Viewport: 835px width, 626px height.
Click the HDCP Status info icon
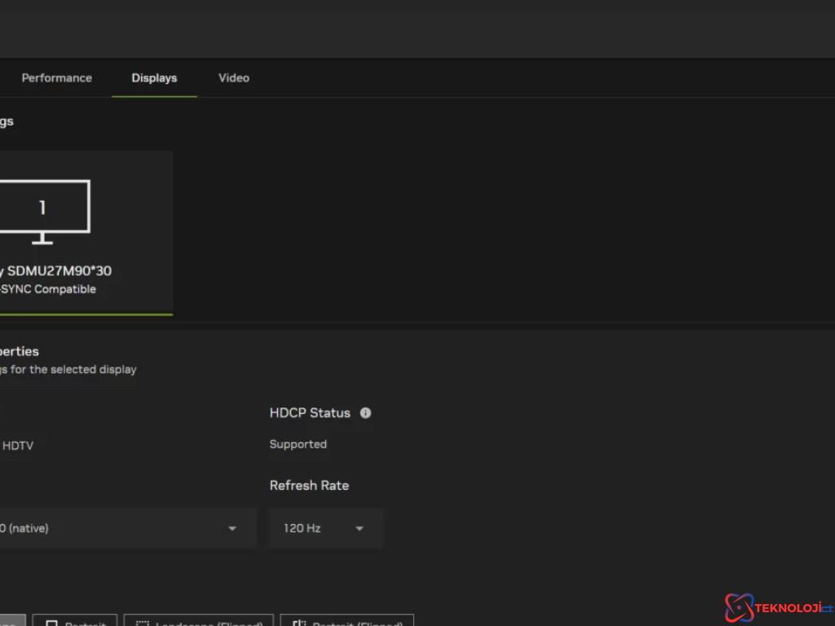tap(365, 413)
